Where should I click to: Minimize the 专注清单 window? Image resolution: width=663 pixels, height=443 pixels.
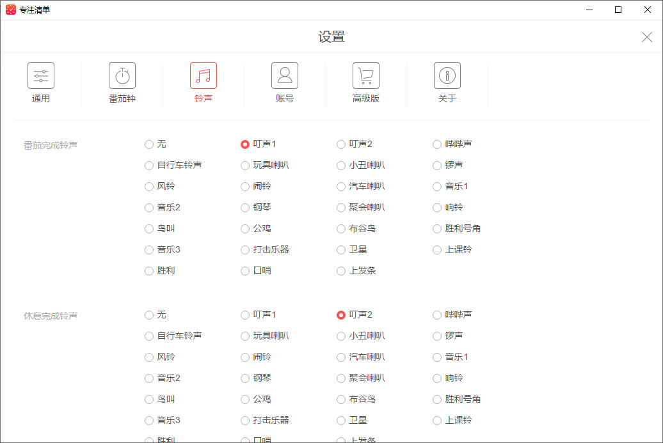click(589, 10)
